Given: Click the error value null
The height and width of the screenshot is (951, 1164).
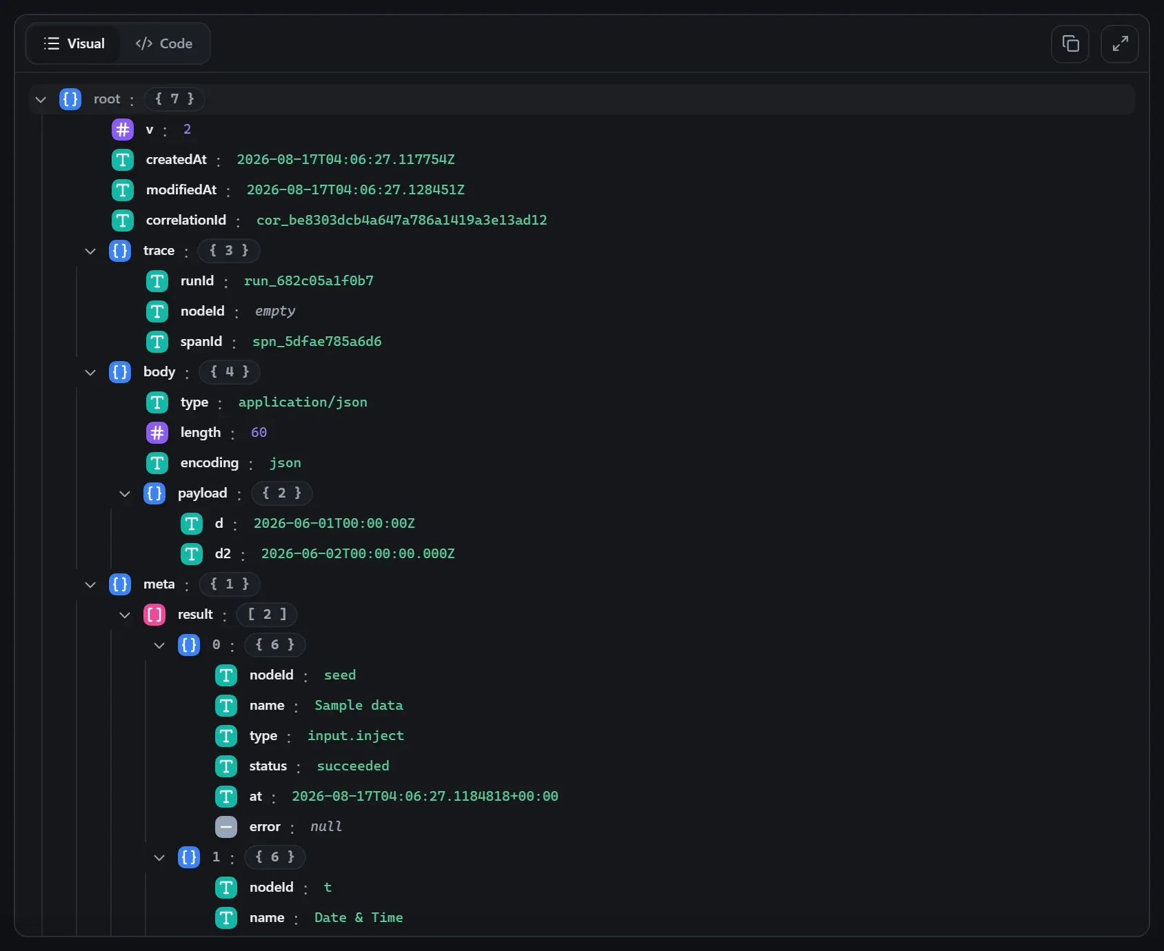Looking at the screenshot, I should (326, 827).
